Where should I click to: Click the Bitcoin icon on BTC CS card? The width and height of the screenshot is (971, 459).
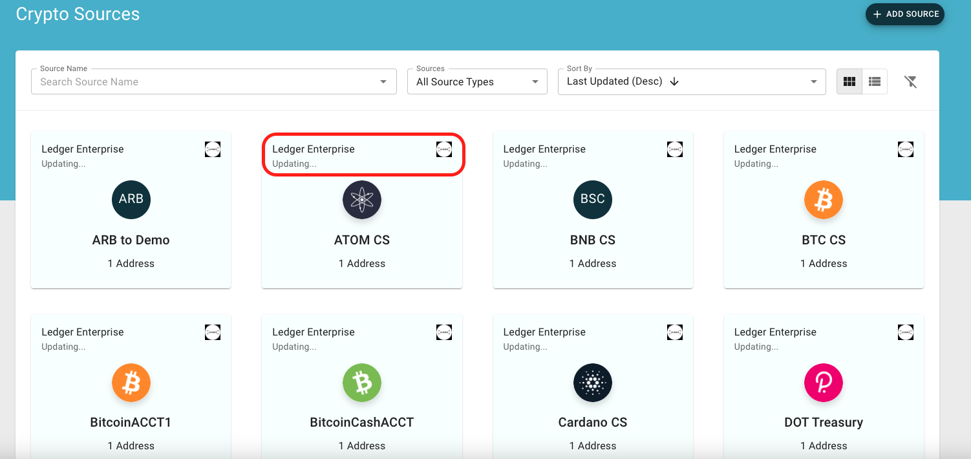(824, 199)
